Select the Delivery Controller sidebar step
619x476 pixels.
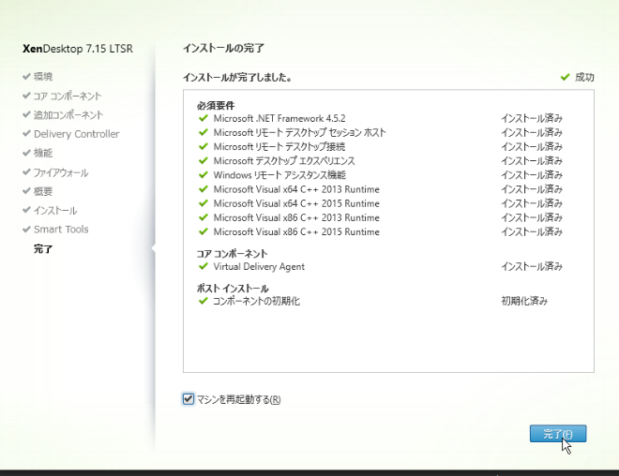point(77,134)
